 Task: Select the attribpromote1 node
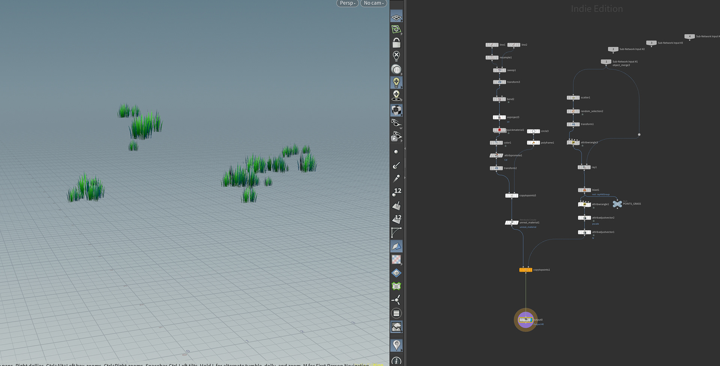tap(496, 155)
